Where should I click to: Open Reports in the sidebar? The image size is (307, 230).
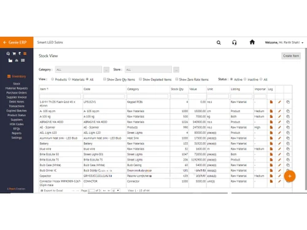pos(17,133)
